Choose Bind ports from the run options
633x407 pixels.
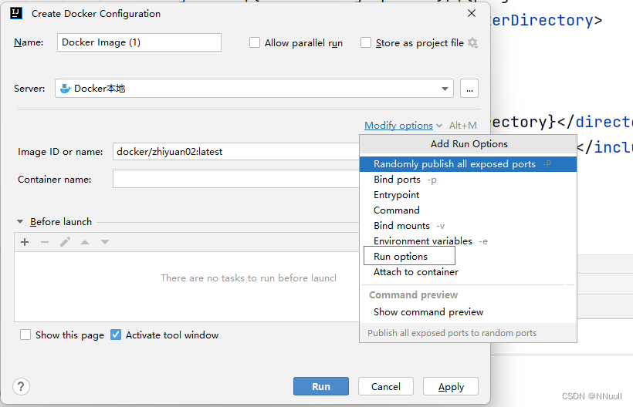[x=468, y=180]
